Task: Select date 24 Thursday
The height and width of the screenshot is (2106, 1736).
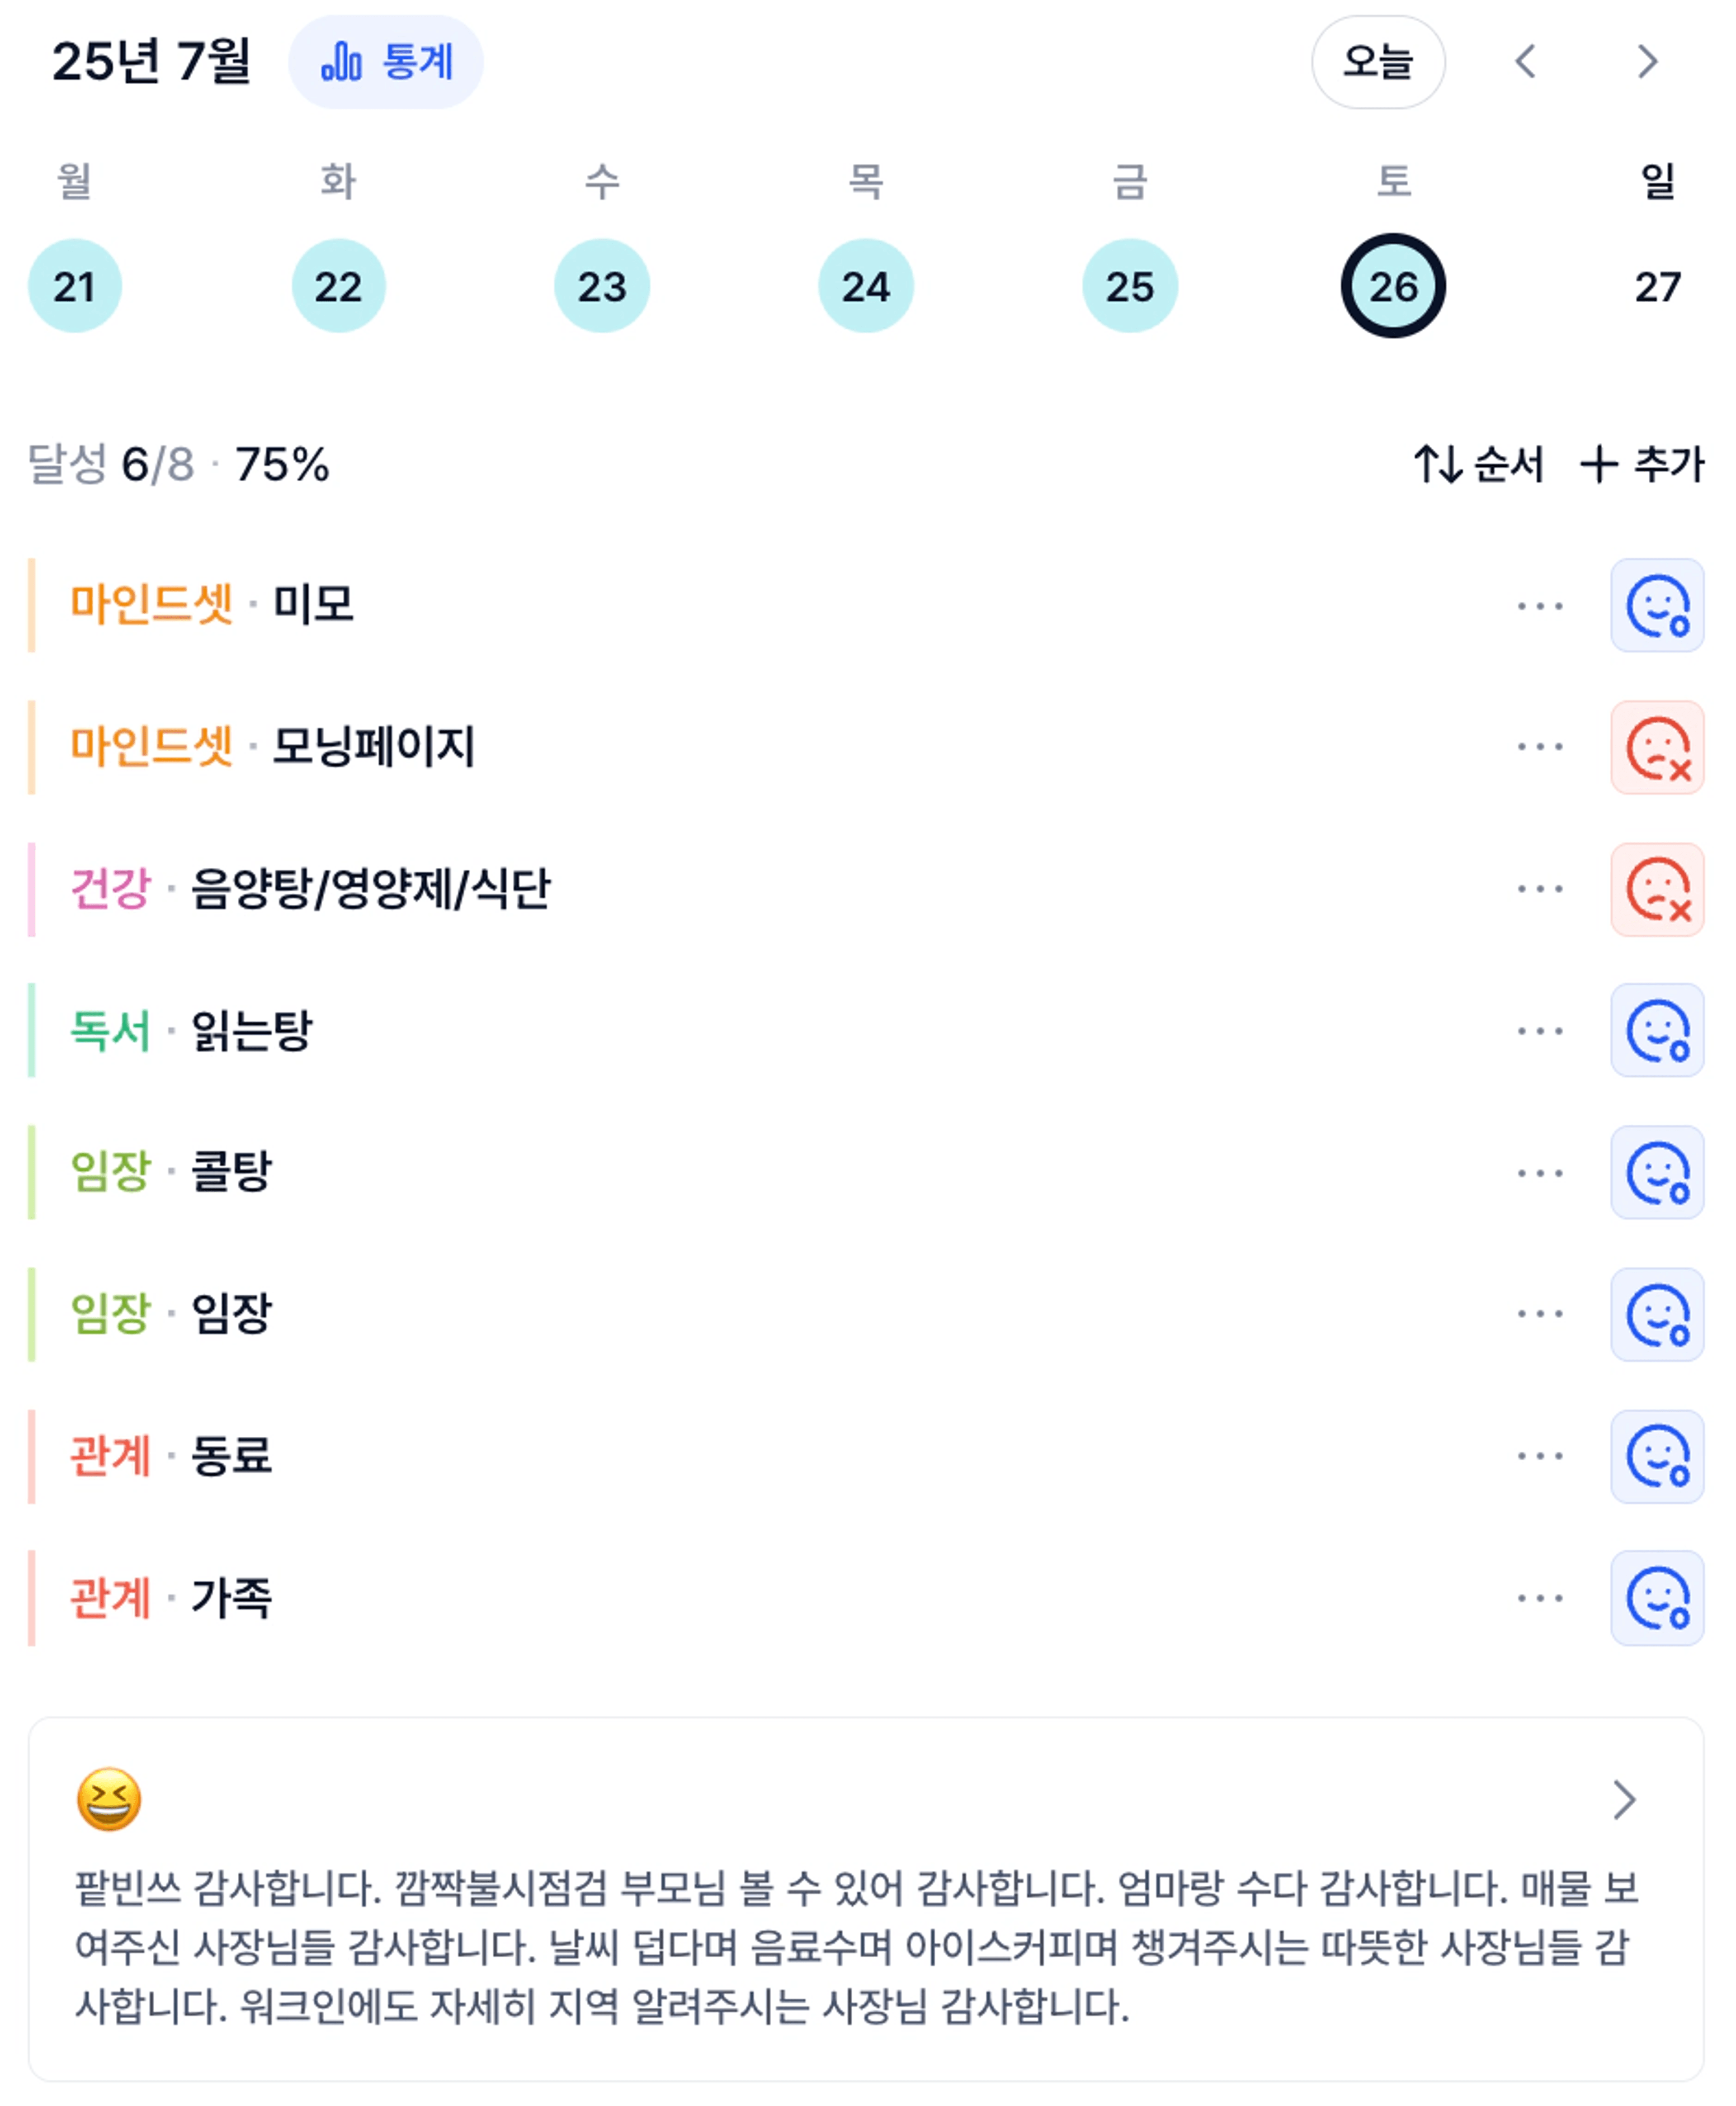Action: [866, 286]
